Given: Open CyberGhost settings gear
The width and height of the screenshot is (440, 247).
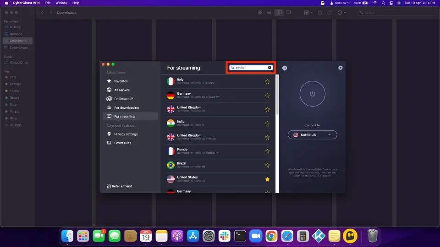Looking at the screenshot, I should (341, 68).
